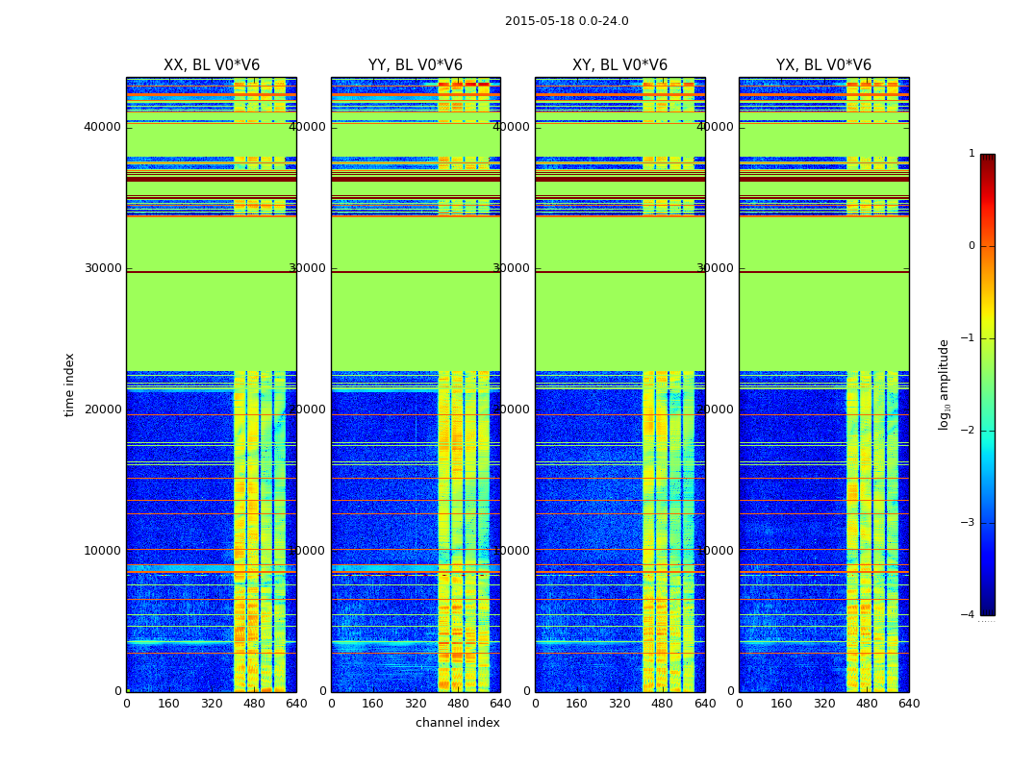Click the 10000 y-tick of the XX panel

103,551
